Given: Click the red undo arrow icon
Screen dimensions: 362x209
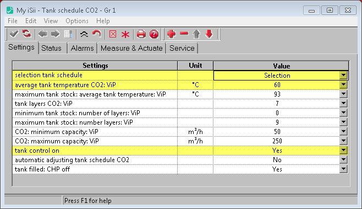Looking at the screenshot, I should tap(97, 34).
